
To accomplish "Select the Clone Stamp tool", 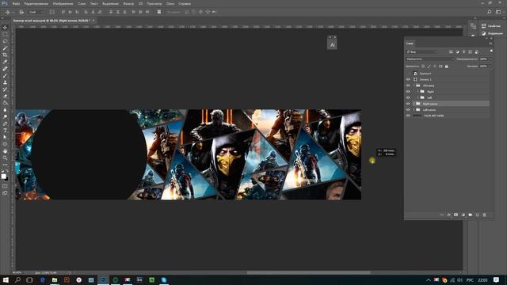I will 5,82.
